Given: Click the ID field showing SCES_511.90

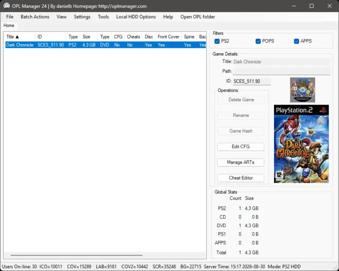Looking at the screenshot, I should point(251,81).
